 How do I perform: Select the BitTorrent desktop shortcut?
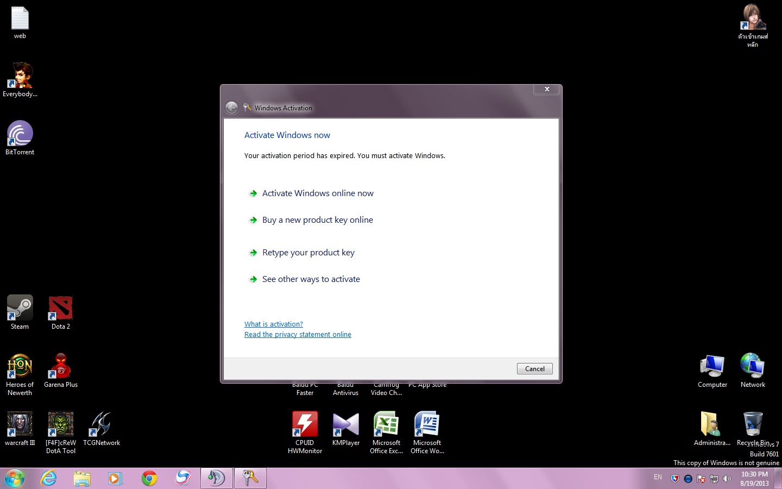[x=20, y=138]
